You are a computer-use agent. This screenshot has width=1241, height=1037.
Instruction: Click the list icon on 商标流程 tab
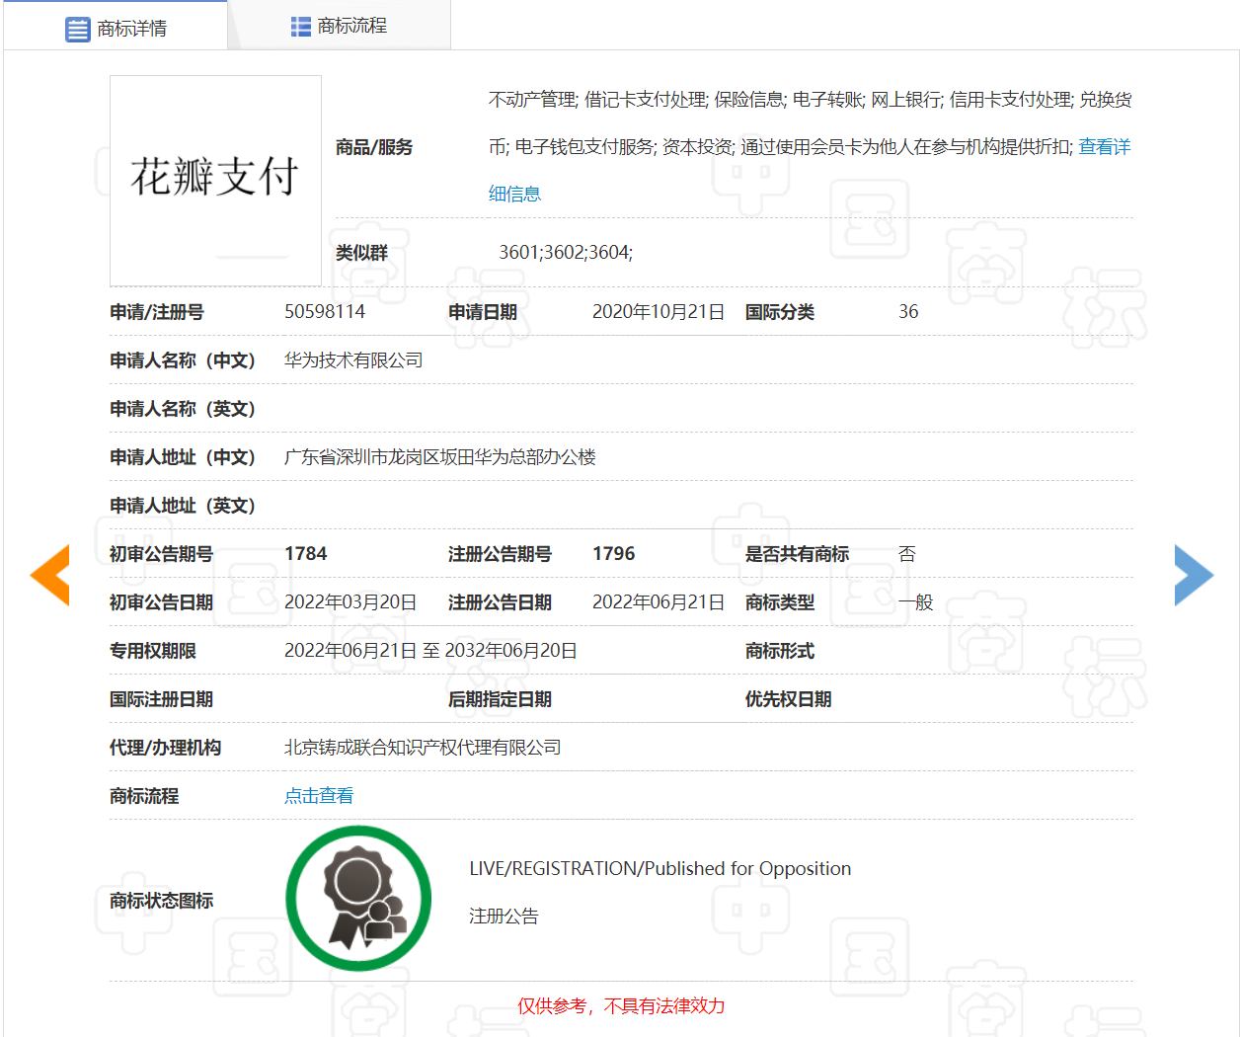301,27
